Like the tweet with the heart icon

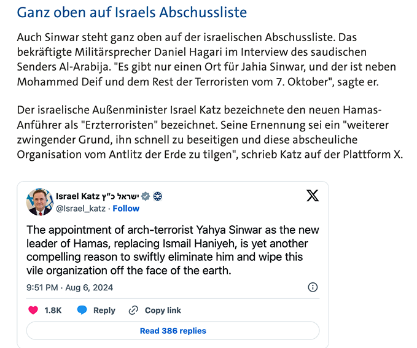pyautogui.click(x=34, y=311)
